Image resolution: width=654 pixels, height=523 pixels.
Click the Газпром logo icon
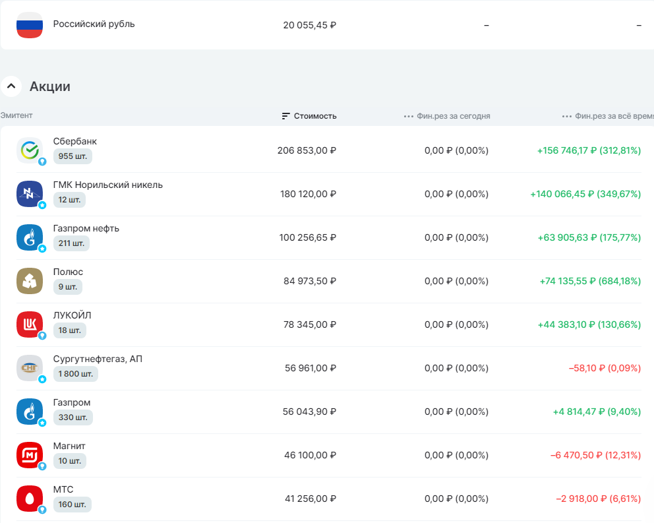click(30, 412)
